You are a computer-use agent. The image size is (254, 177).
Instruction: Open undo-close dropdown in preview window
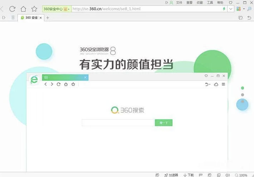pyautogui.click(x=208, y=84)
